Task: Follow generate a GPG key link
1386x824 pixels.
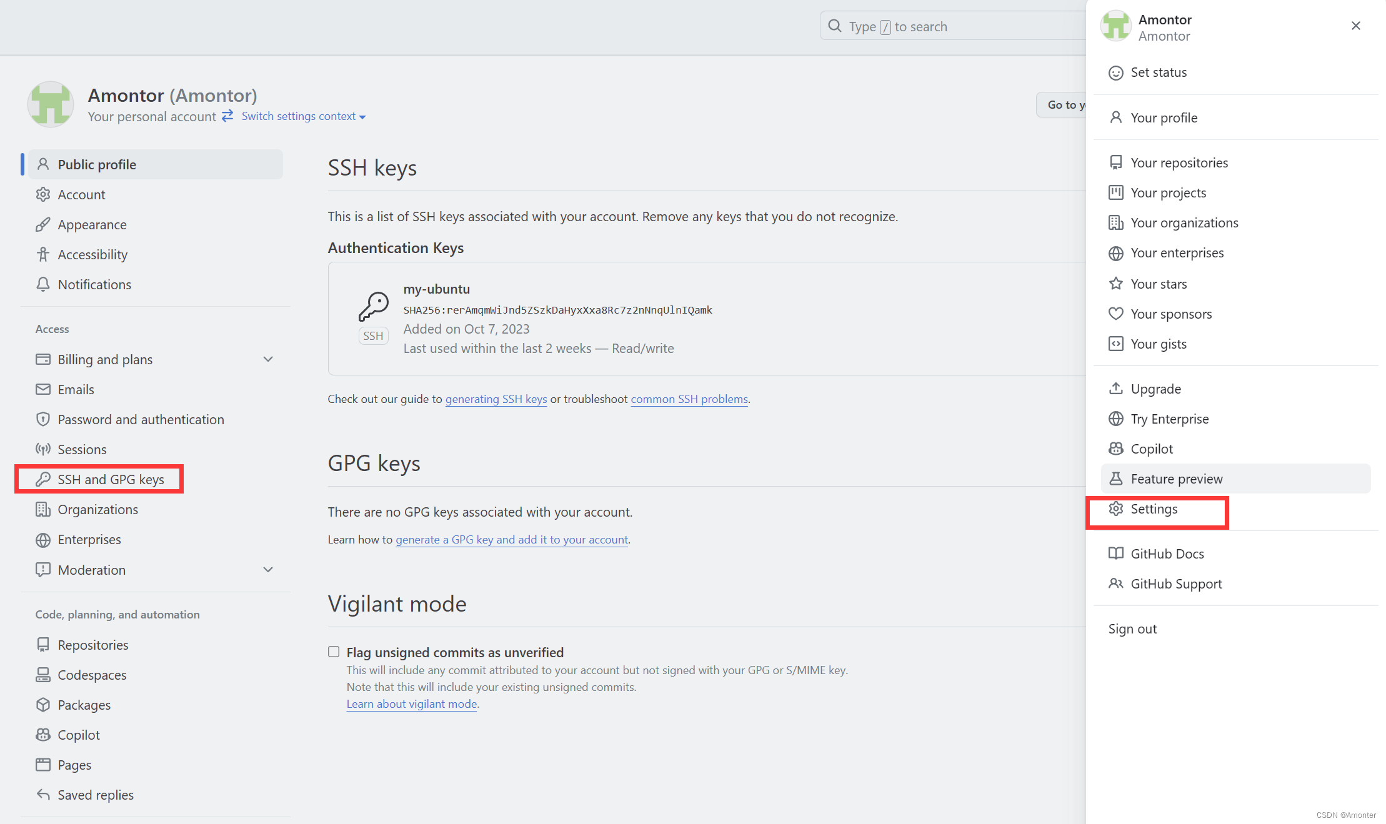Action: click(x=512, y=540)
